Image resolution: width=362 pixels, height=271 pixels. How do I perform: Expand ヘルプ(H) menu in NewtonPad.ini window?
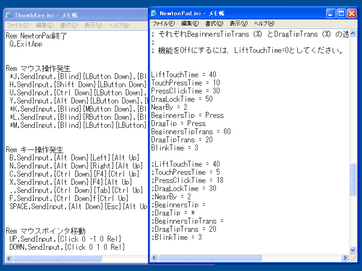click(x=264, y=23)
